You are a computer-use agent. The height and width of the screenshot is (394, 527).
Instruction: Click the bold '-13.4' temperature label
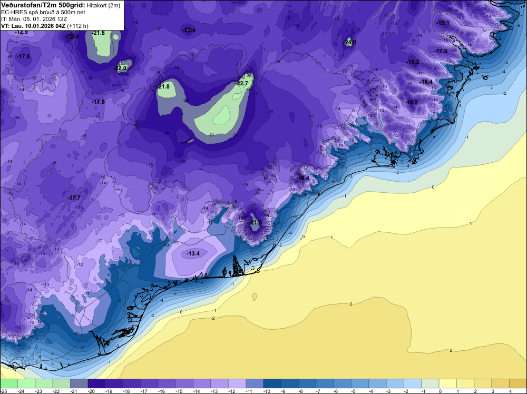[193, 253]
